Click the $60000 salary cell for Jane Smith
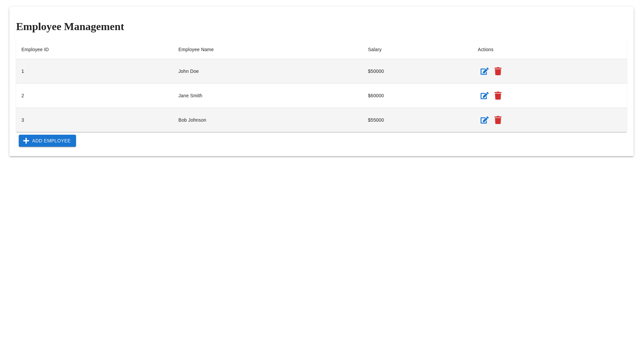Image resolution: width=643 pixels, height=361 pixels. point(376,96)
